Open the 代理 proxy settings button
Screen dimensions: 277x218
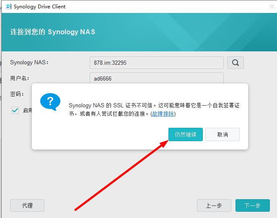[27, 205]
